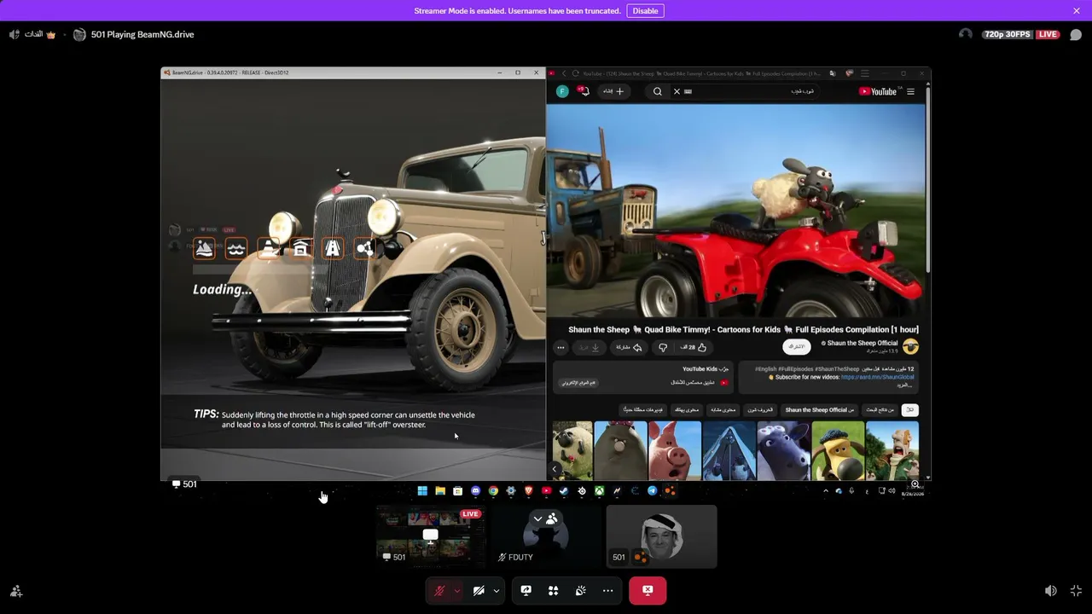Select traffic cone icon in BeamNG loading screen
1092x614 pixels.
269,248
